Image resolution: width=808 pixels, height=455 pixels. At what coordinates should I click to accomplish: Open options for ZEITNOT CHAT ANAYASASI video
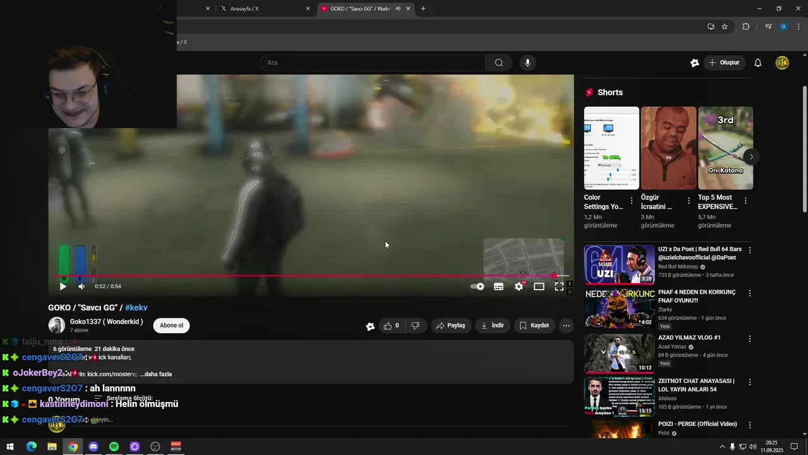[750, 382]
